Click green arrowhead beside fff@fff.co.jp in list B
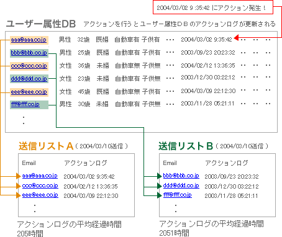Image resolution: width=282 pixels, height=237 pixels. (x=160, y=195)
